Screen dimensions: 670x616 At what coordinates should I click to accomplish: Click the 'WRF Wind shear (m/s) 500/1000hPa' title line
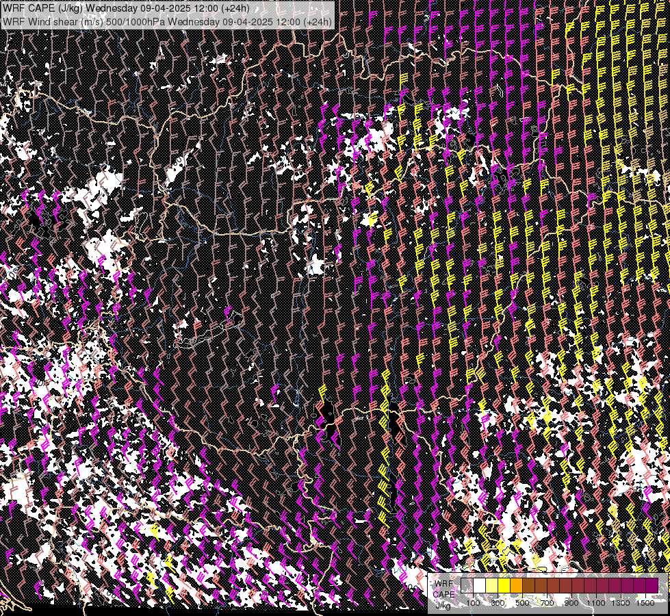pos(167,21)
